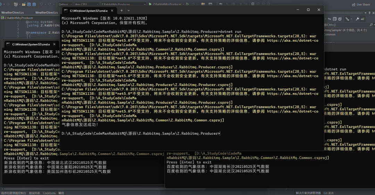This screenshot has width=375, height=195.
Task: Click Collapse All icon in Solution Explorer
Action: (335, 19)
